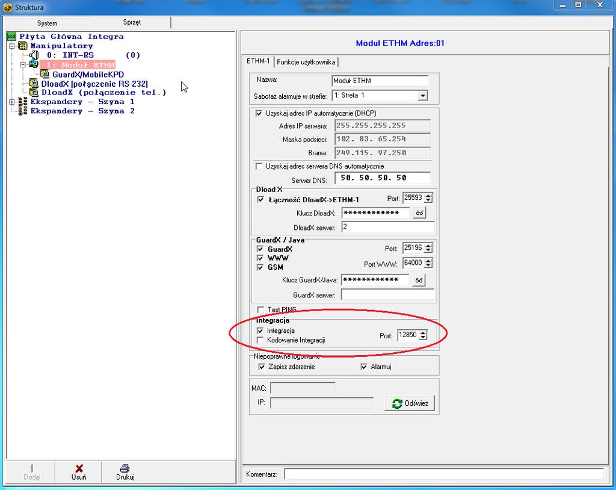Switch to the Sprzęt tab
The width and height of the screenshot is (616, 490).
132,22
